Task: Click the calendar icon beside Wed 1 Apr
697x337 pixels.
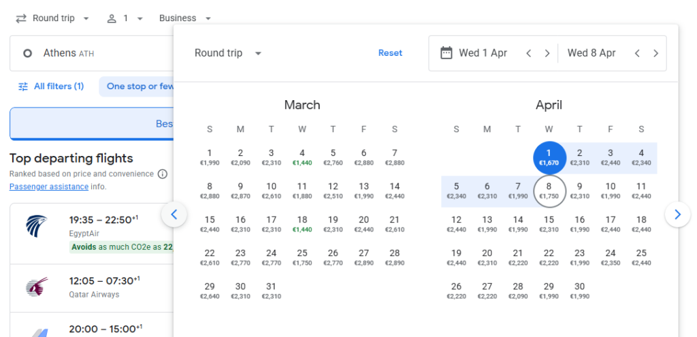Action: pos(446,53)
